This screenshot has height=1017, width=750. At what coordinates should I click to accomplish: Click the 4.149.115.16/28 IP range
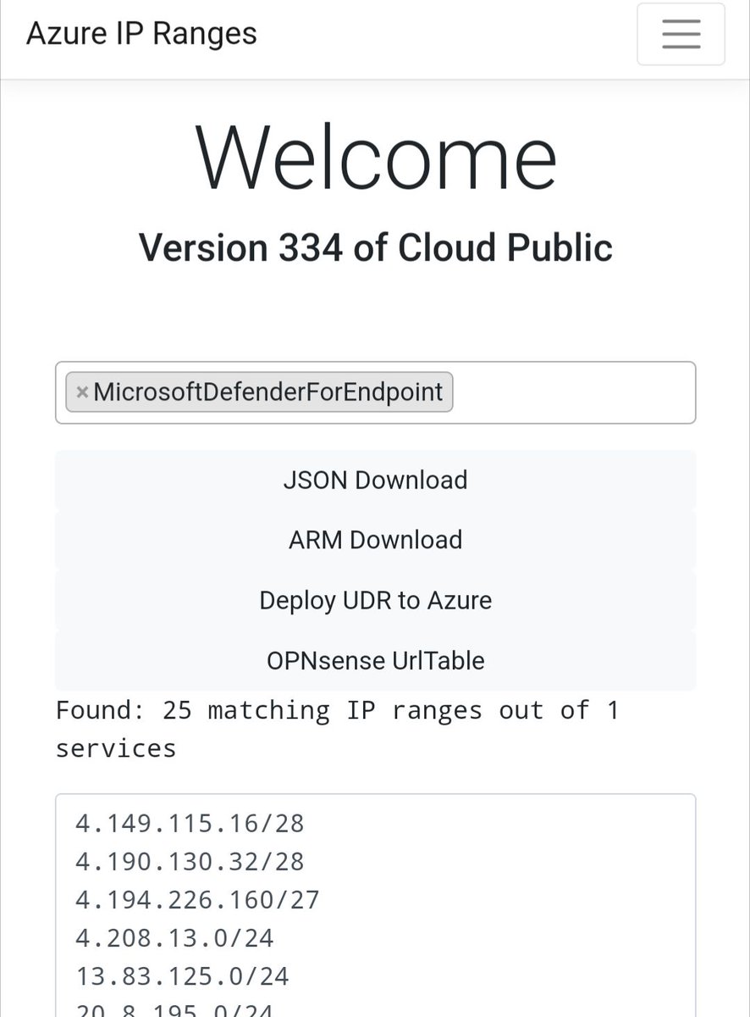pyautogui.click(x=190, y=823)
